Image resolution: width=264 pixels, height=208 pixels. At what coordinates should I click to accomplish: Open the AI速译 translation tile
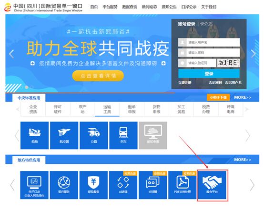pyautogui.click(x=123, y=185)
